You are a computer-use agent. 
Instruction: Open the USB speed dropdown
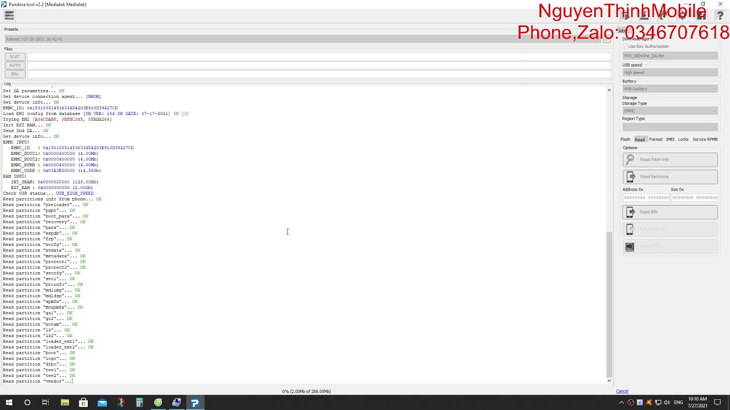point(670,72)
